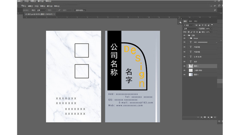Click the gradient thumbnail of bottom layer
Image resolution: width=240 pixels, height=135 pixels.
[x=190, y=75]
